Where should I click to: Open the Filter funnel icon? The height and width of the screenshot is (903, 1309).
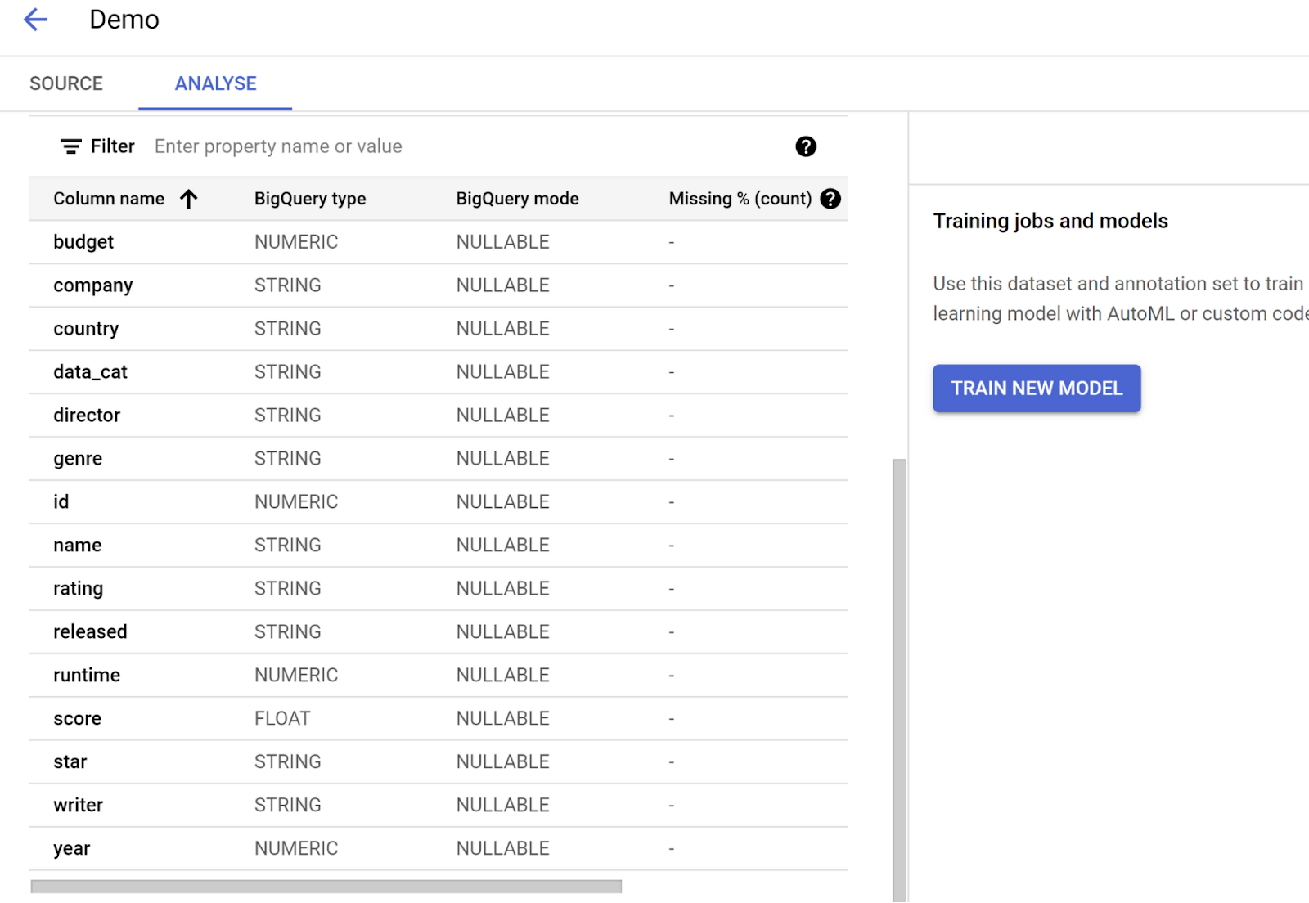tap(70, 146)
